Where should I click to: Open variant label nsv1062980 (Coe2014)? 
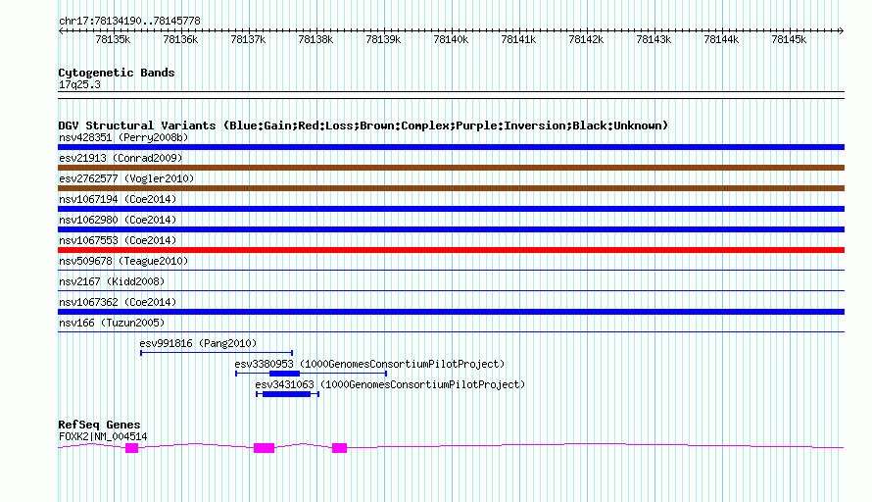click(x=118, y=220)
